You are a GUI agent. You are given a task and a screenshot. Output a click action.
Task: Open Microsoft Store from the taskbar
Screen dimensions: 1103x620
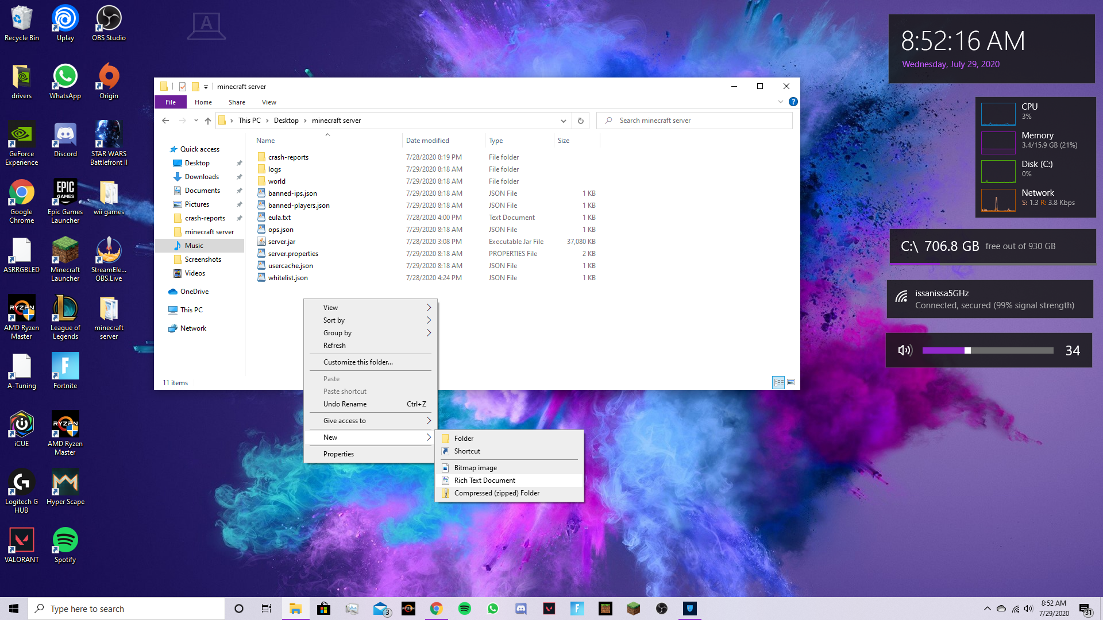pyautogui.click(x=324, y=609)
